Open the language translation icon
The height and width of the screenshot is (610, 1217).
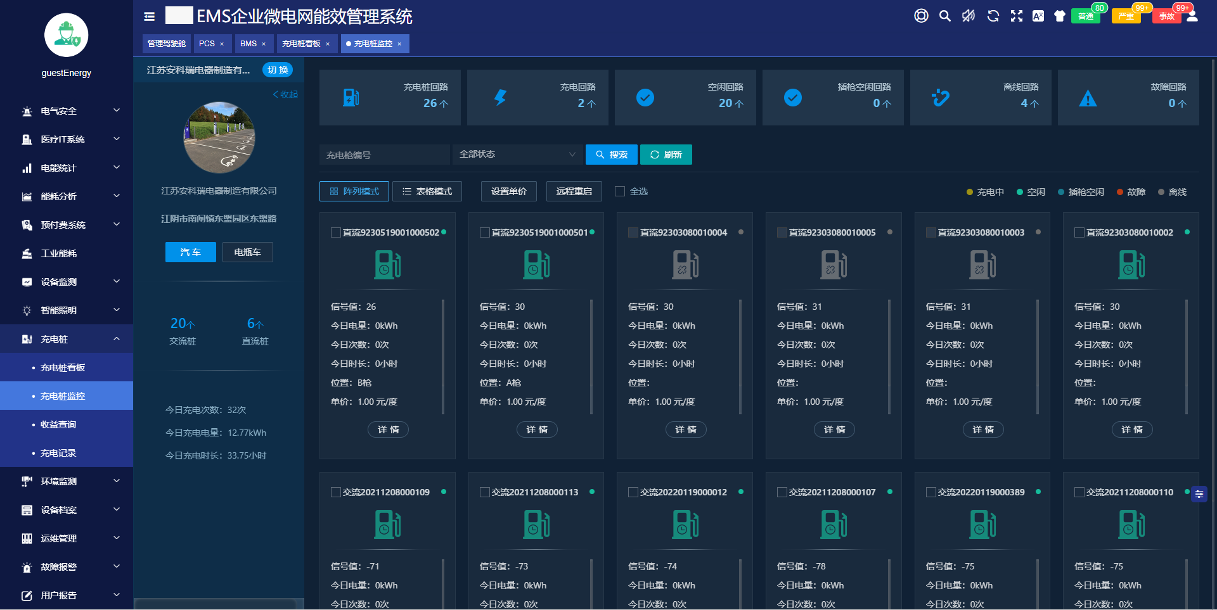[1038, 16]
